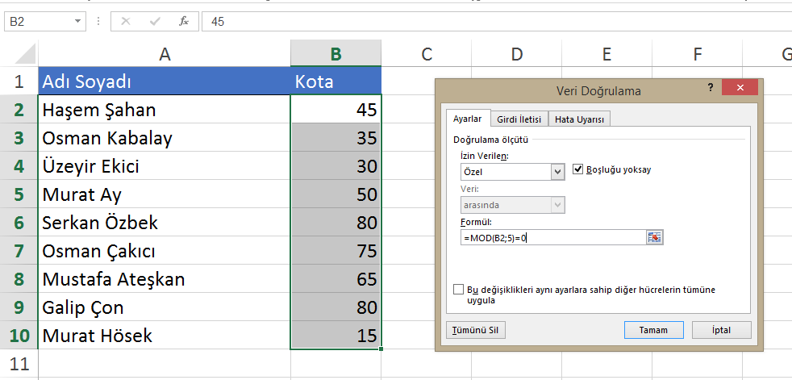Switch to the Hata Uyarısı tab

pyautogui.click(x=579, y=119)
